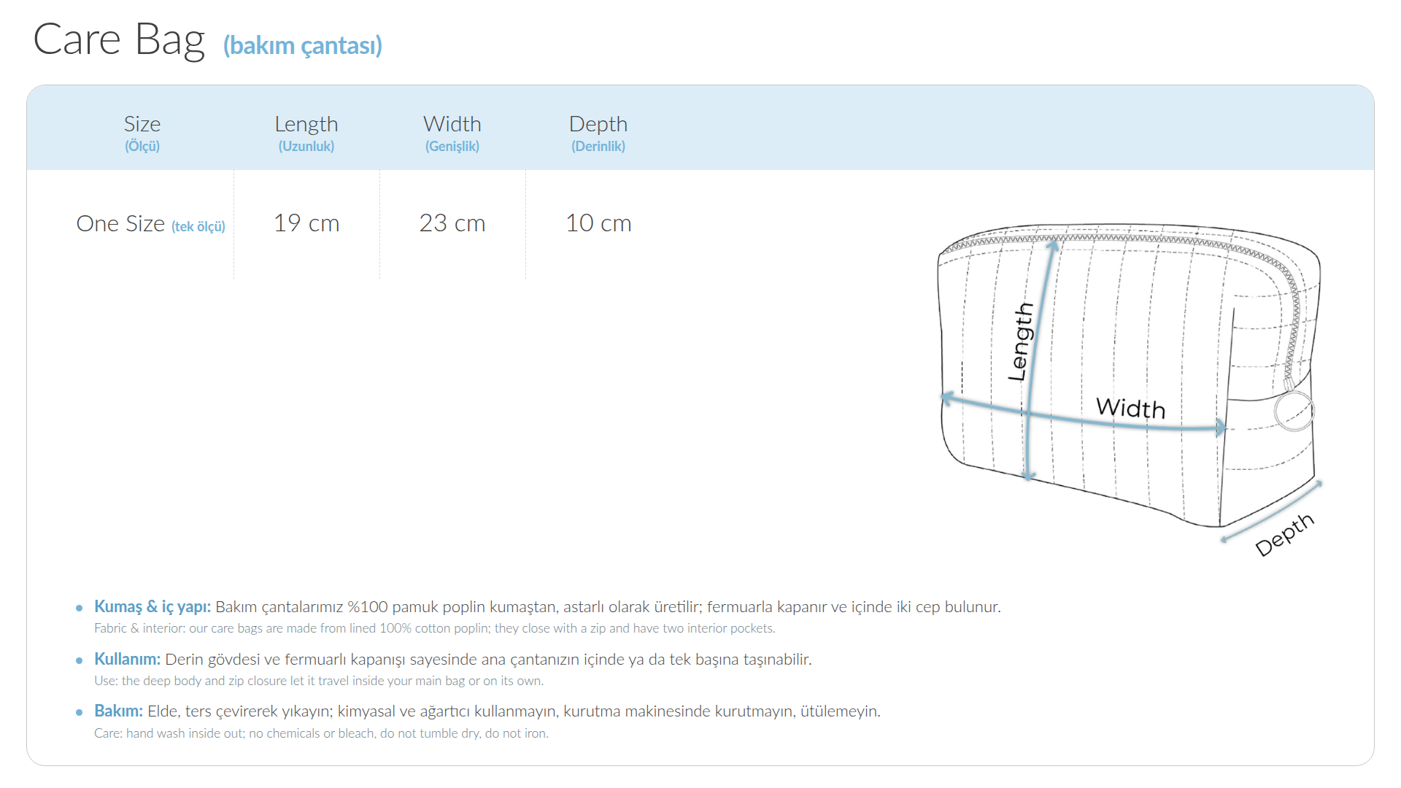Click the 'Kullanım:' bullet heading
The height and width of the screenshot is (788, 1401).
127,660
